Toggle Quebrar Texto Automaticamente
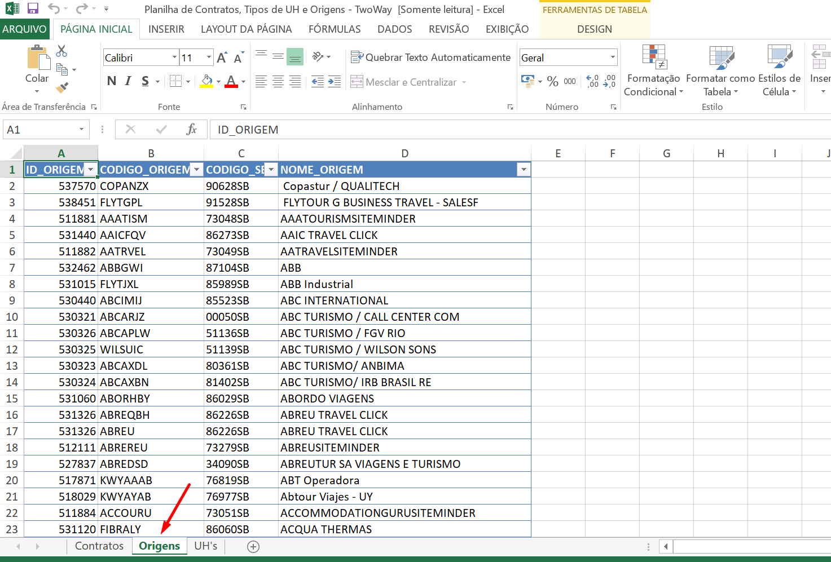 430,57
